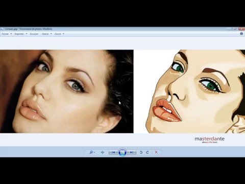Image resolution: width=245 pixels, height=184 pixels.
Task: Rotate the image counterclockwise
Action: tap(141, 152)
